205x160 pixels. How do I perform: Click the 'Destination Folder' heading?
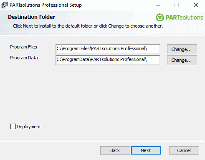[31, 17]
